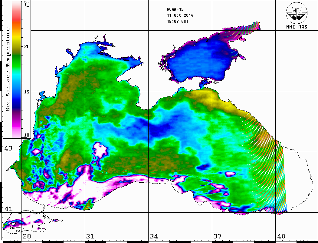Click the temperature color scale bar
This screenshot has height=243, width=318.
coord(16,69)
